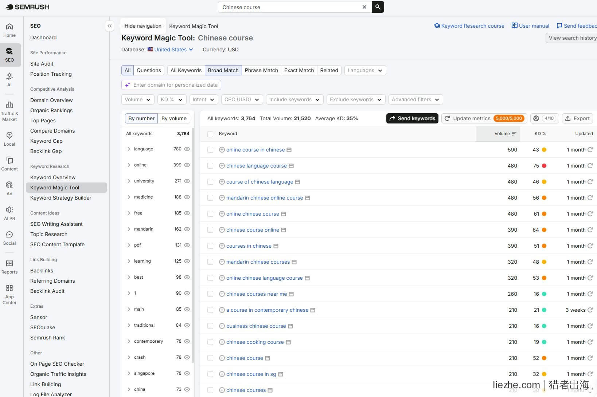Click the Export button

(577, 118)
